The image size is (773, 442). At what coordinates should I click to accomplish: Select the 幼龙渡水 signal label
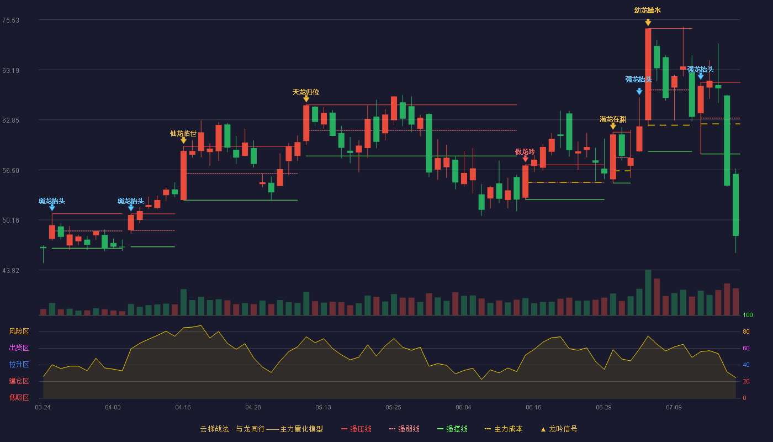(648, 10)
